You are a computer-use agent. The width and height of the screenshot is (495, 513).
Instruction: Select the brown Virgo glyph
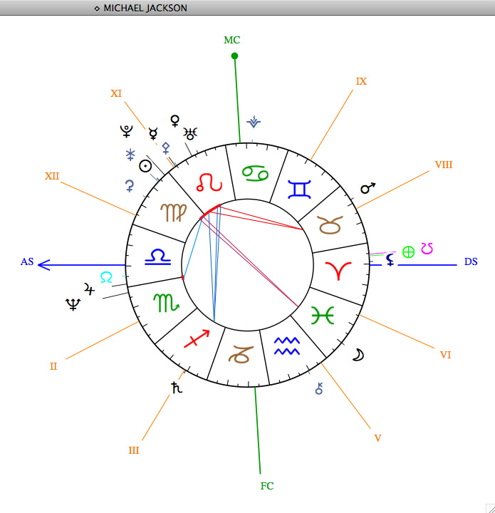pos(174,212)
